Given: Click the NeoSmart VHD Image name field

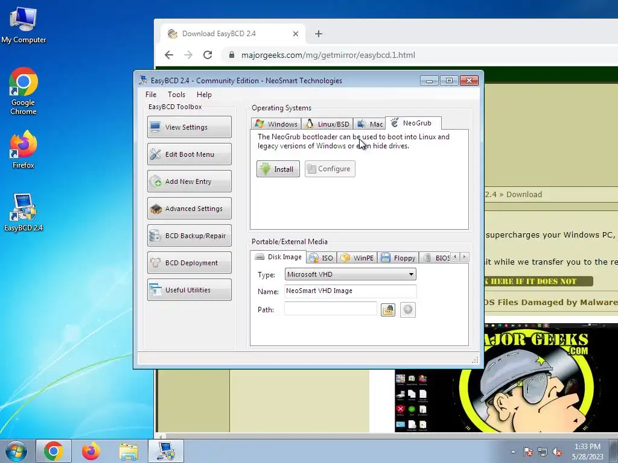Looking at the screenshot, I should 351,291.
